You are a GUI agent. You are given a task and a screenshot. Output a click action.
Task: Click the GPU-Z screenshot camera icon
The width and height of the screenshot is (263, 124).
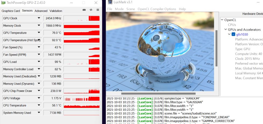[x=84, y=10]
